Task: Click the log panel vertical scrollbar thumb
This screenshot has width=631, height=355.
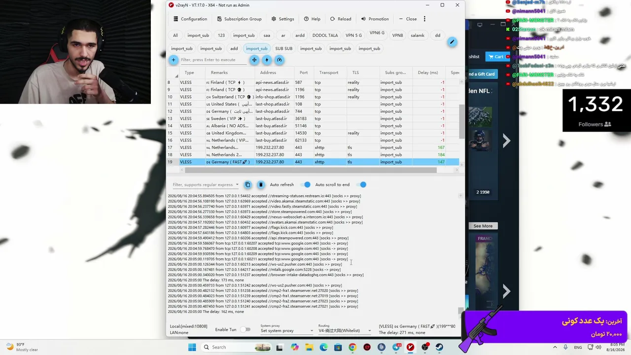Action: click(460, 311)
